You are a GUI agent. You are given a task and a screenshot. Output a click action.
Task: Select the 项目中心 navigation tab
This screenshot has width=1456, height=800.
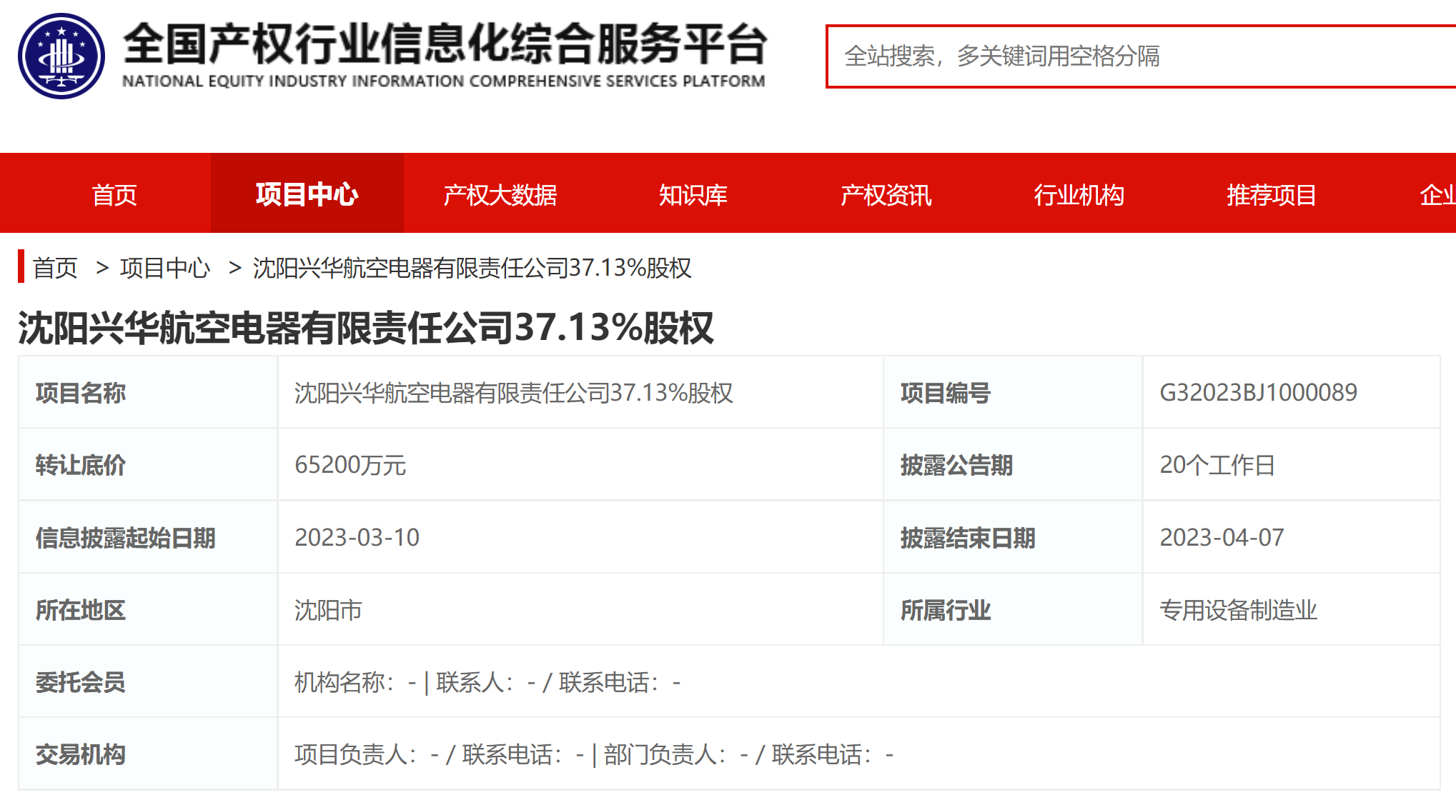tap(307, 194)
